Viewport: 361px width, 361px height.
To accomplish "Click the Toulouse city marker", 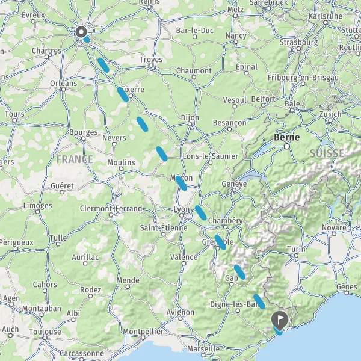I will click(x=45, y=338).
